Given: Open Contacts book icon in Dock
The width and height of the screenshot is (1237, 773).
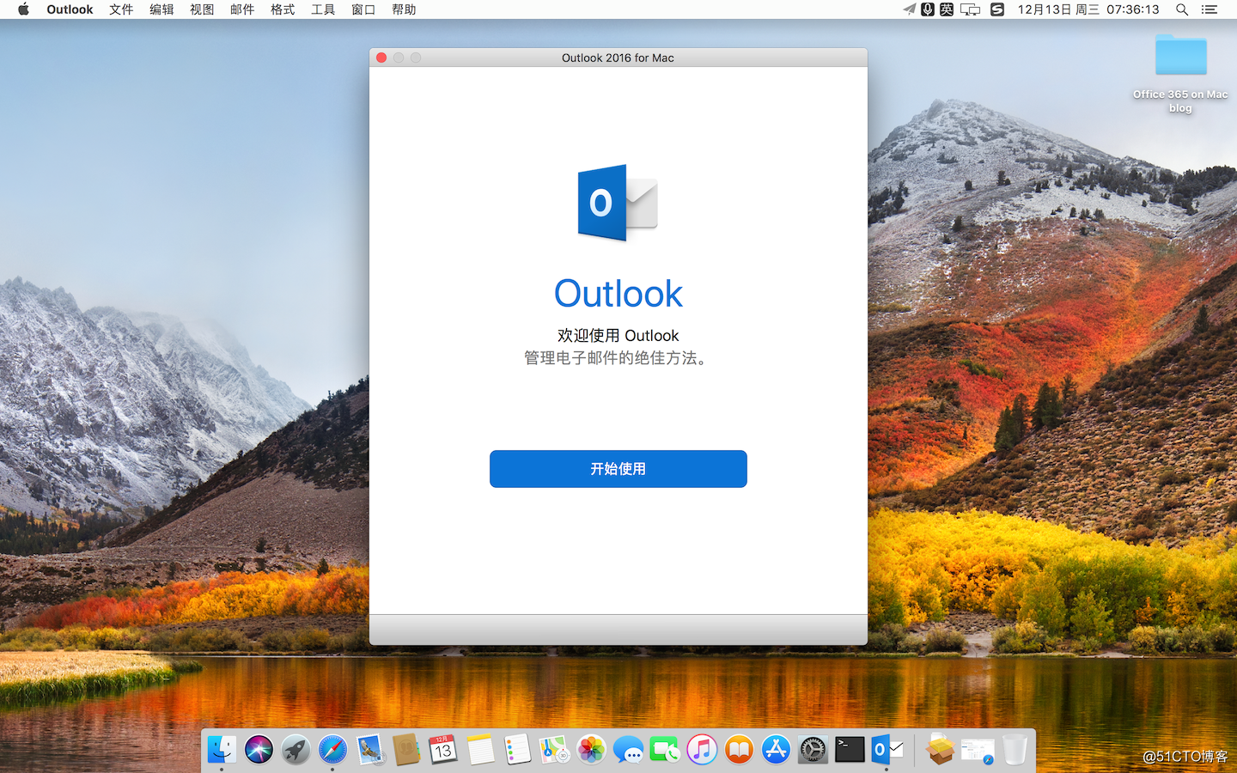Looking at the screenshot, I should click(406, 750).
